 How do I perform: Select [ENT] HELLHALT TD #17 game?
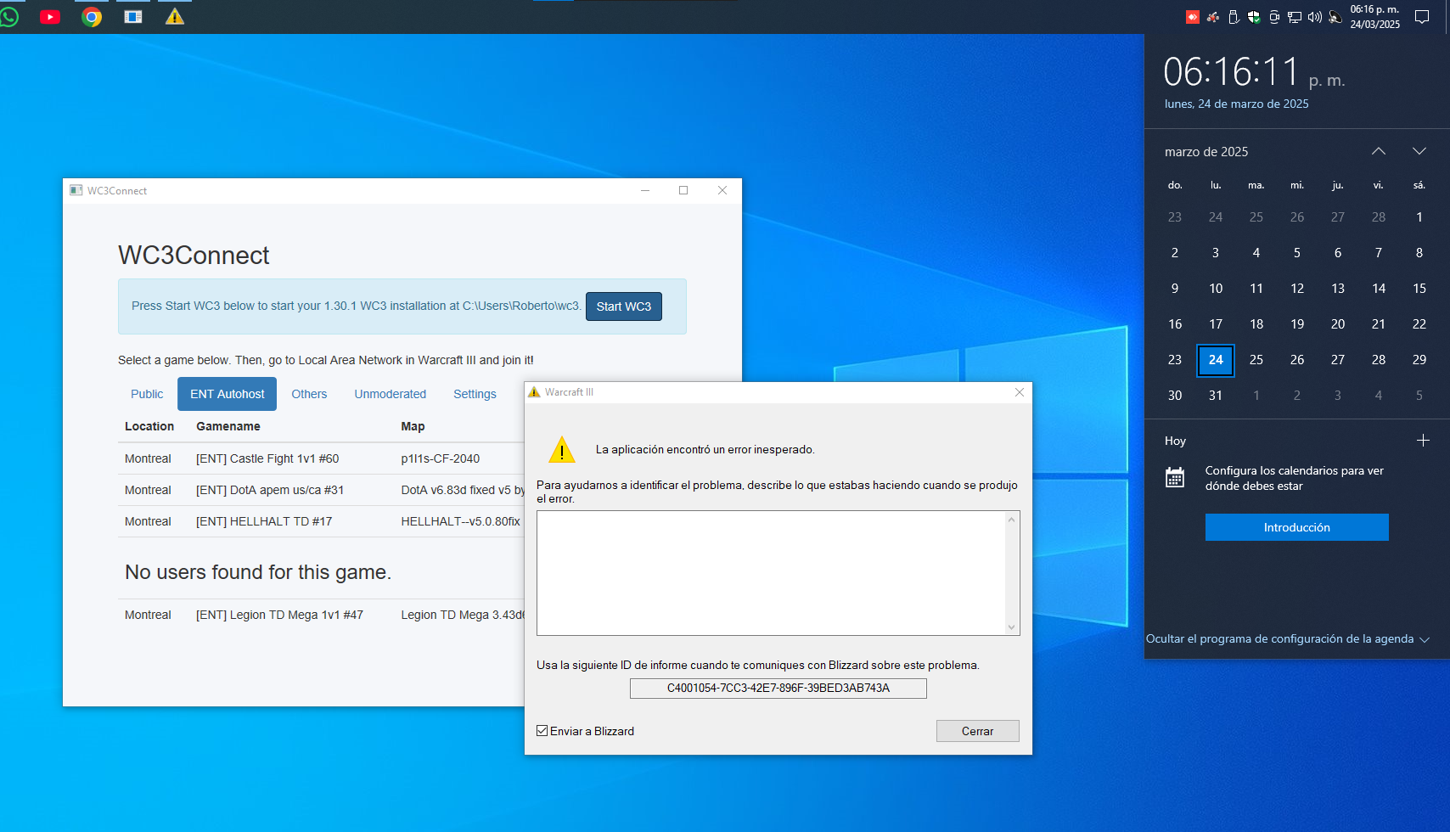323,521
